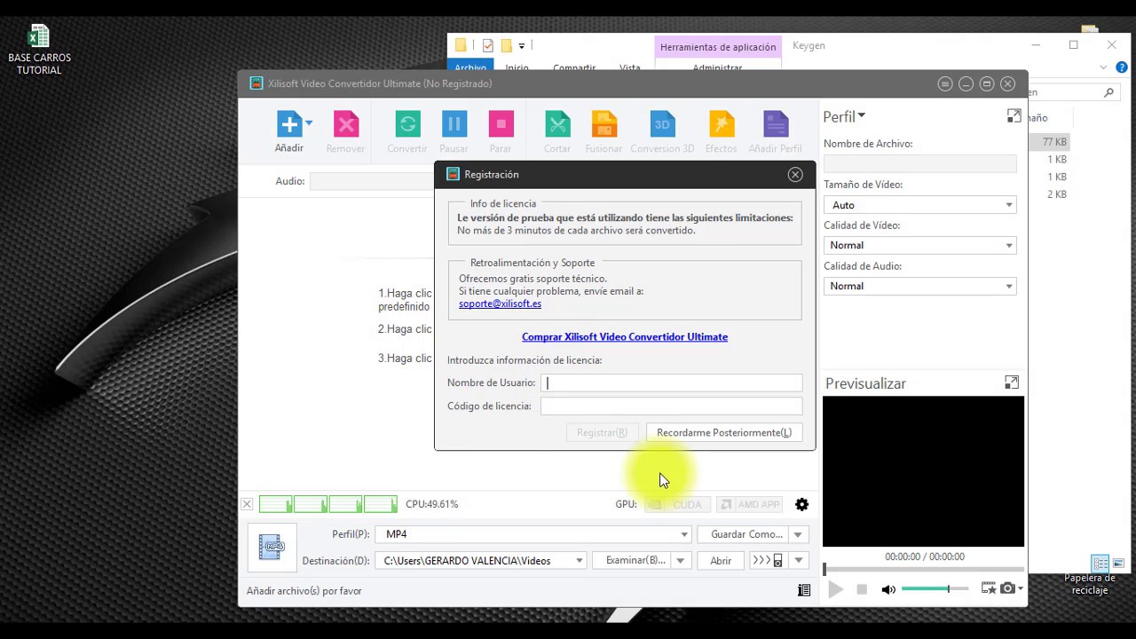Open the BASE CARROS TUTORIAL desktop file
Image resolution: width=1136 pixels, height=639 pixels.
(x=39, y=50)
